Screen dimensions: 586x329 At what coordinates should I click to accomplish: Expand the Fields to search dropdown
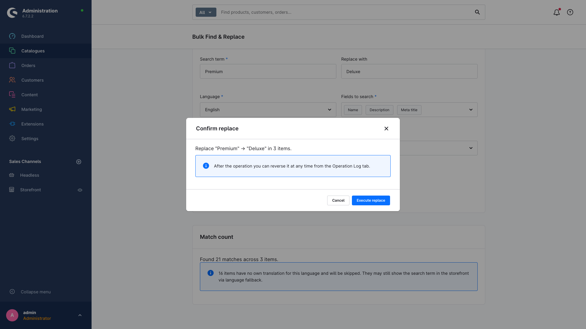(409, 110)
